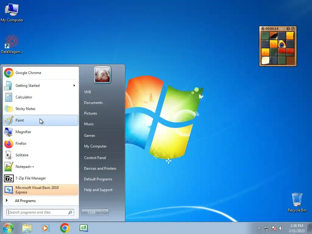This screenshot has height=234, width=312.
Task: Click the puzzle tile with black curved beak
Action: click(274, 36)
